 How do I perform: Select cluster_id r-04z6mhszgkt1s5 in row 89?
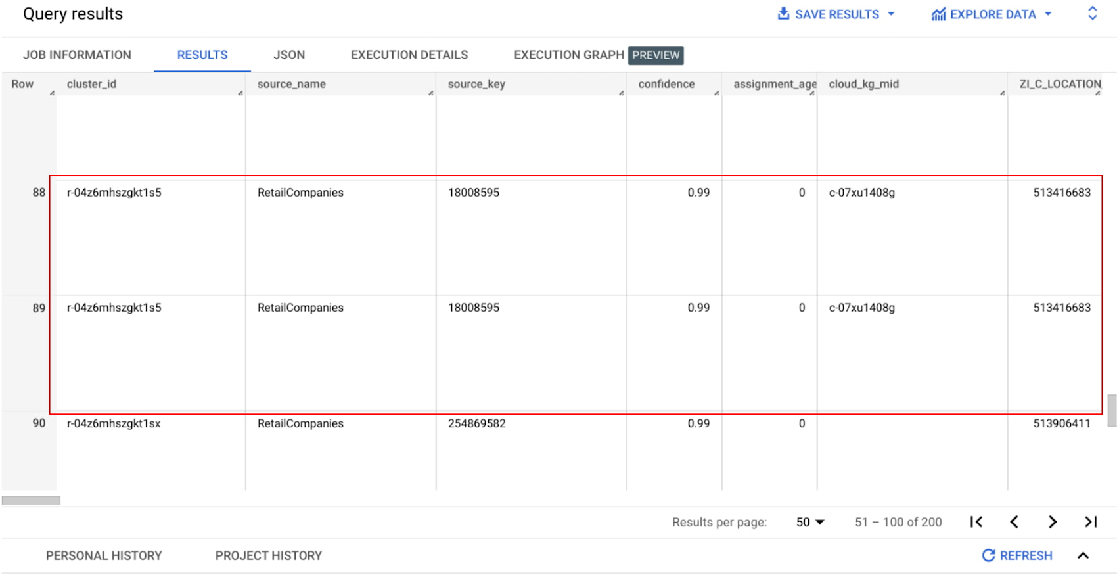click(x=114, y=308)
